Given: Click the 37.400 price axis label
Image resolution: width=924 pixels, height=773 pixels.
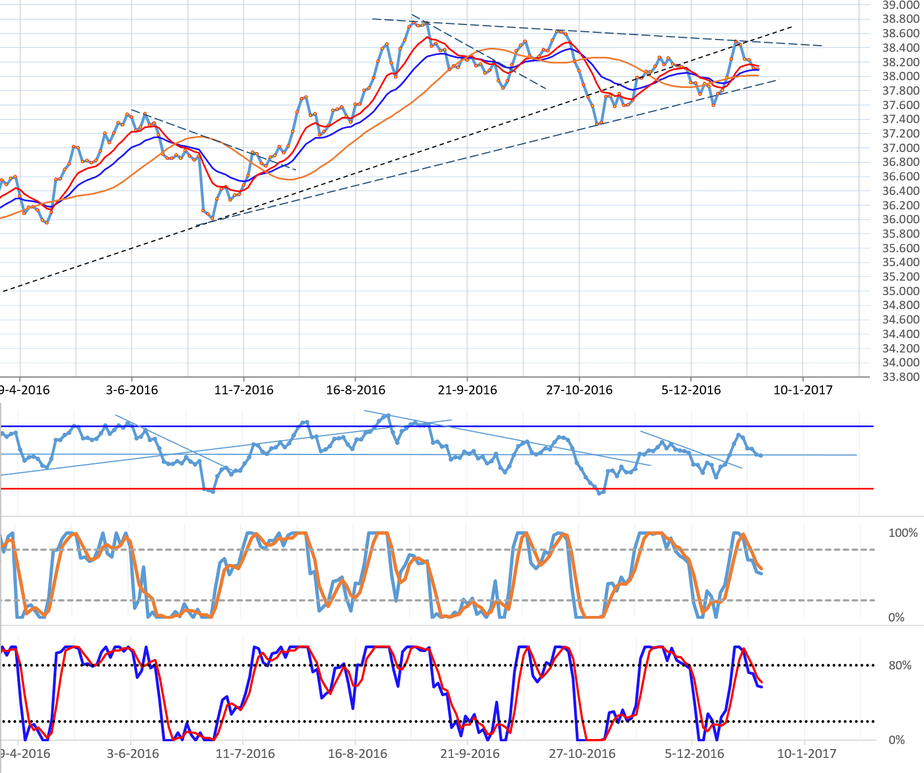Looking at the screenshot, I should [901, 119].
